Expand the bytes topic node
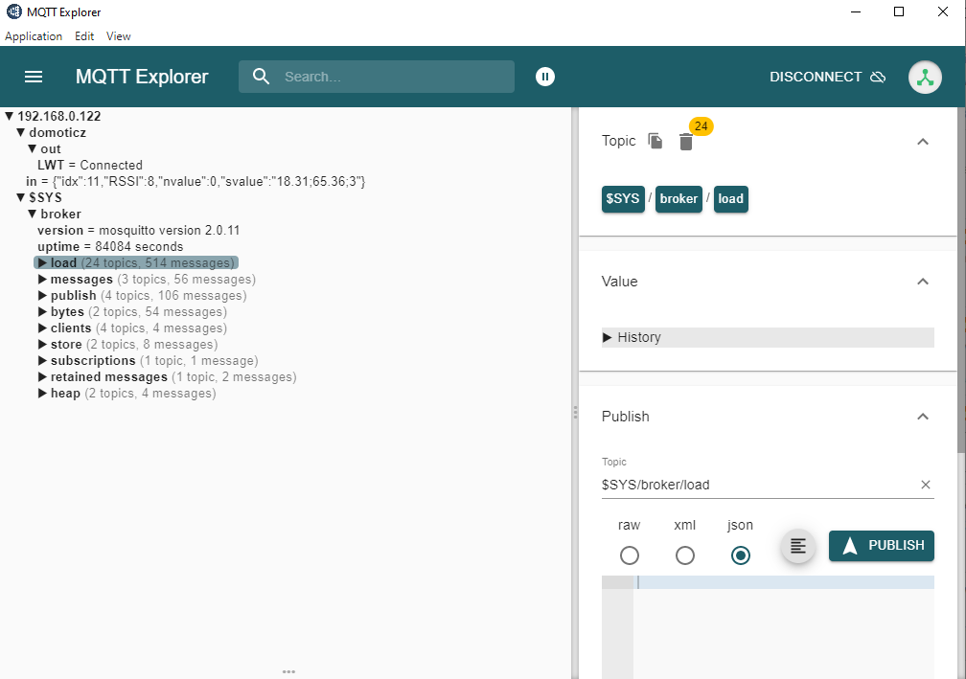This screenshot has width=966, height=679. 42,311
